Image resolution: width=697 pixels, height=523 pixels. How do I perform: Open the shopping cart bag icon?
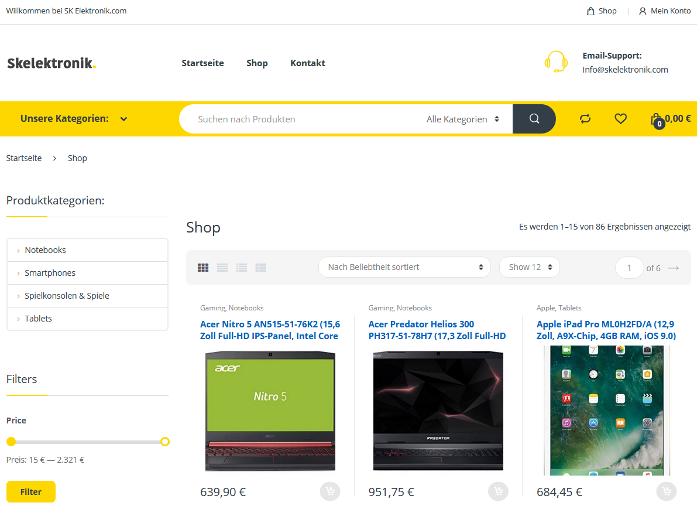tap(657, 119)
